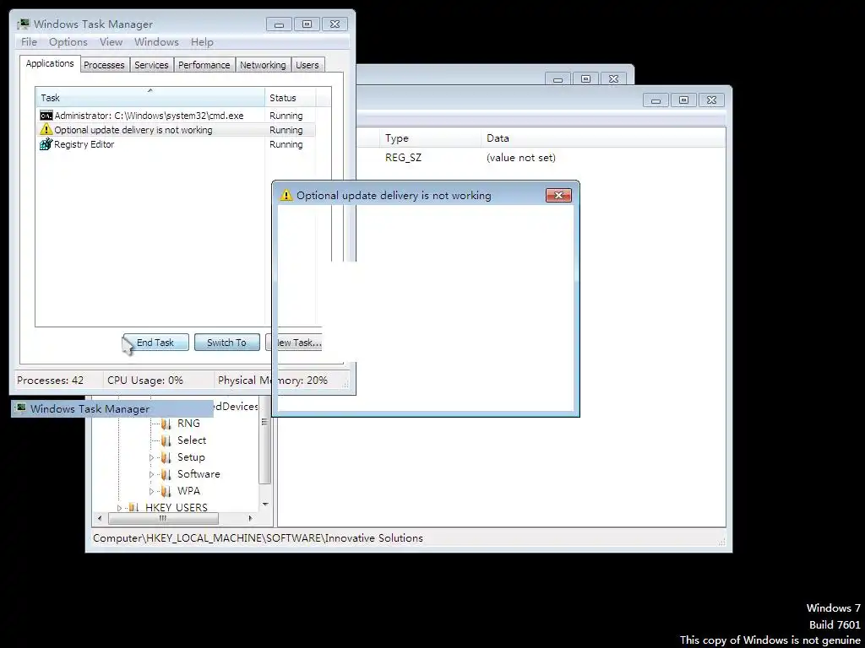Switch to the Networking tab
The width and height of the screenshot is (865, 648).
click(x=263, y=65)
